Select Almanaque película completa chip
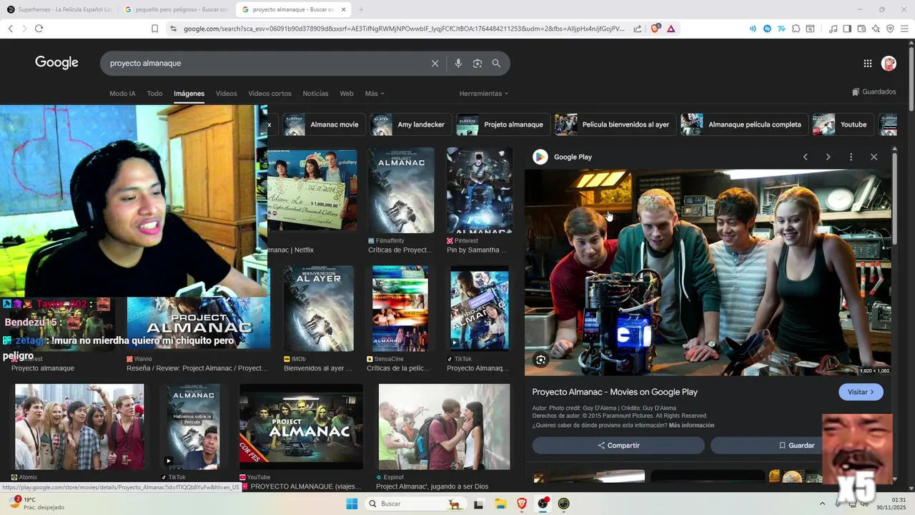This screenshot has height=515, width=915. coord(743,124)
